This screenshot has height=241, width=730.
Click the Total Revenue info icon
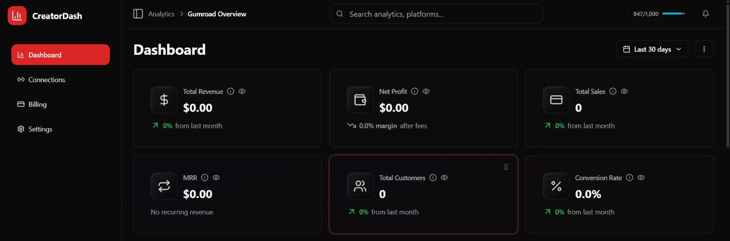click(x=230, y=91)
